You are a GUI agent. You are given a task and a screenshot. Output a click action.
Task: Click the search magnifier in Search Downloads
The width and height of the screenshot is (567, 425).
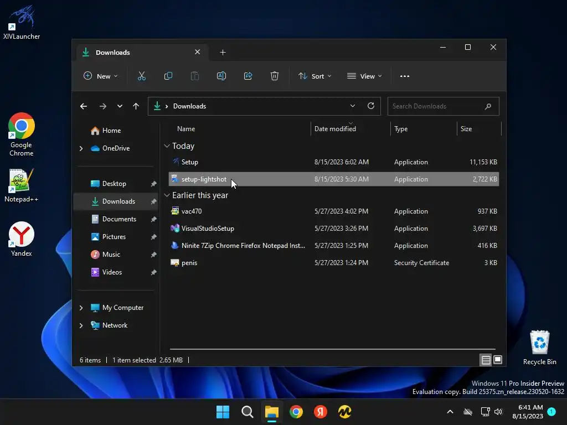tap(488, 106)
